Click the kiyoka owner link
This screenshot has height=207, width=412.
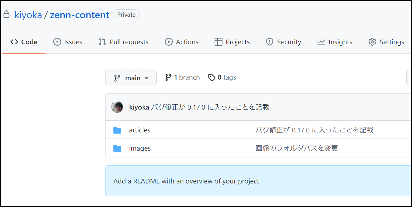tap(28, 15)
